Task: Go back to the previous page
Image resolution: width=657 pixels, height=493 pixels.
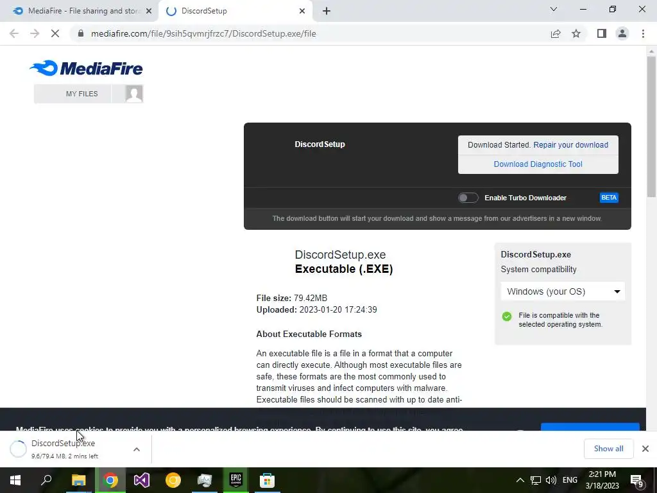Action: point(14,33)
